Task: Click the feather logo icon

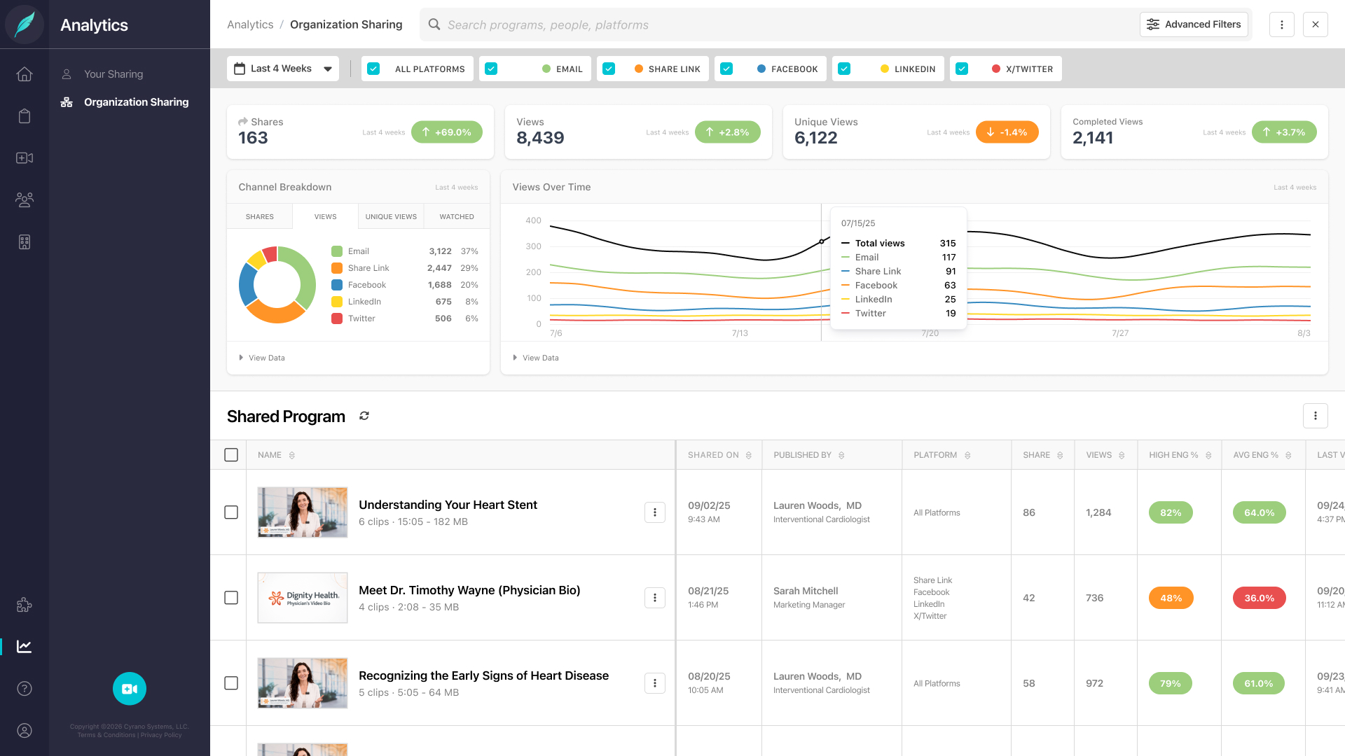Action: click(25, 24)
